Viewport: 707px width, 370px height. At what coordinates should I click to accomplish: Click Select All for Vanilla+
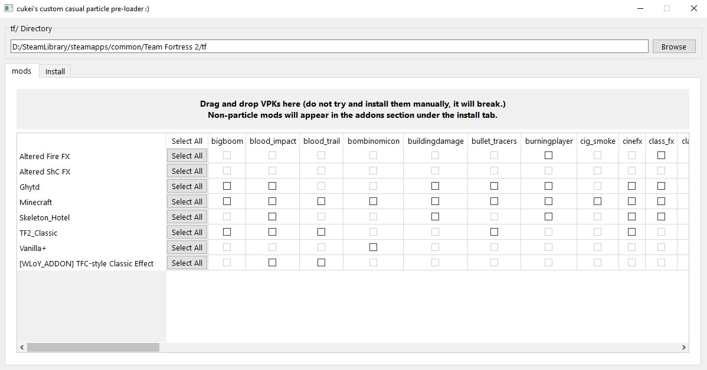(x=187, y=247)
